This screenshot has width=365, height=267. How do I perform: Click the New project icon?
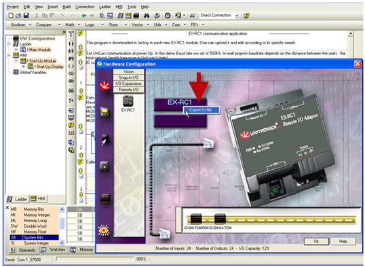coord(11,16)
